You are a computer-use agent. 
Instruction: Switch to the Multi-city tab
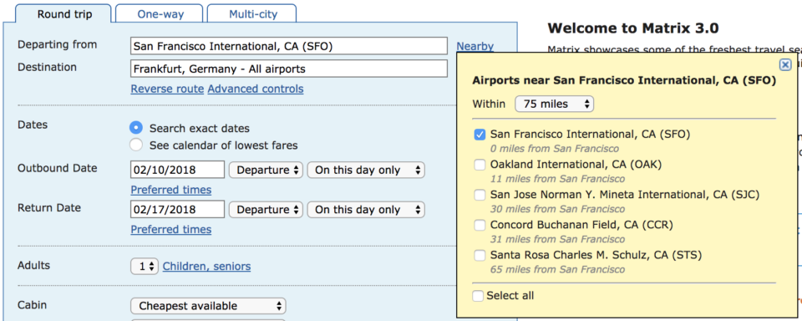tap(252, 14)
